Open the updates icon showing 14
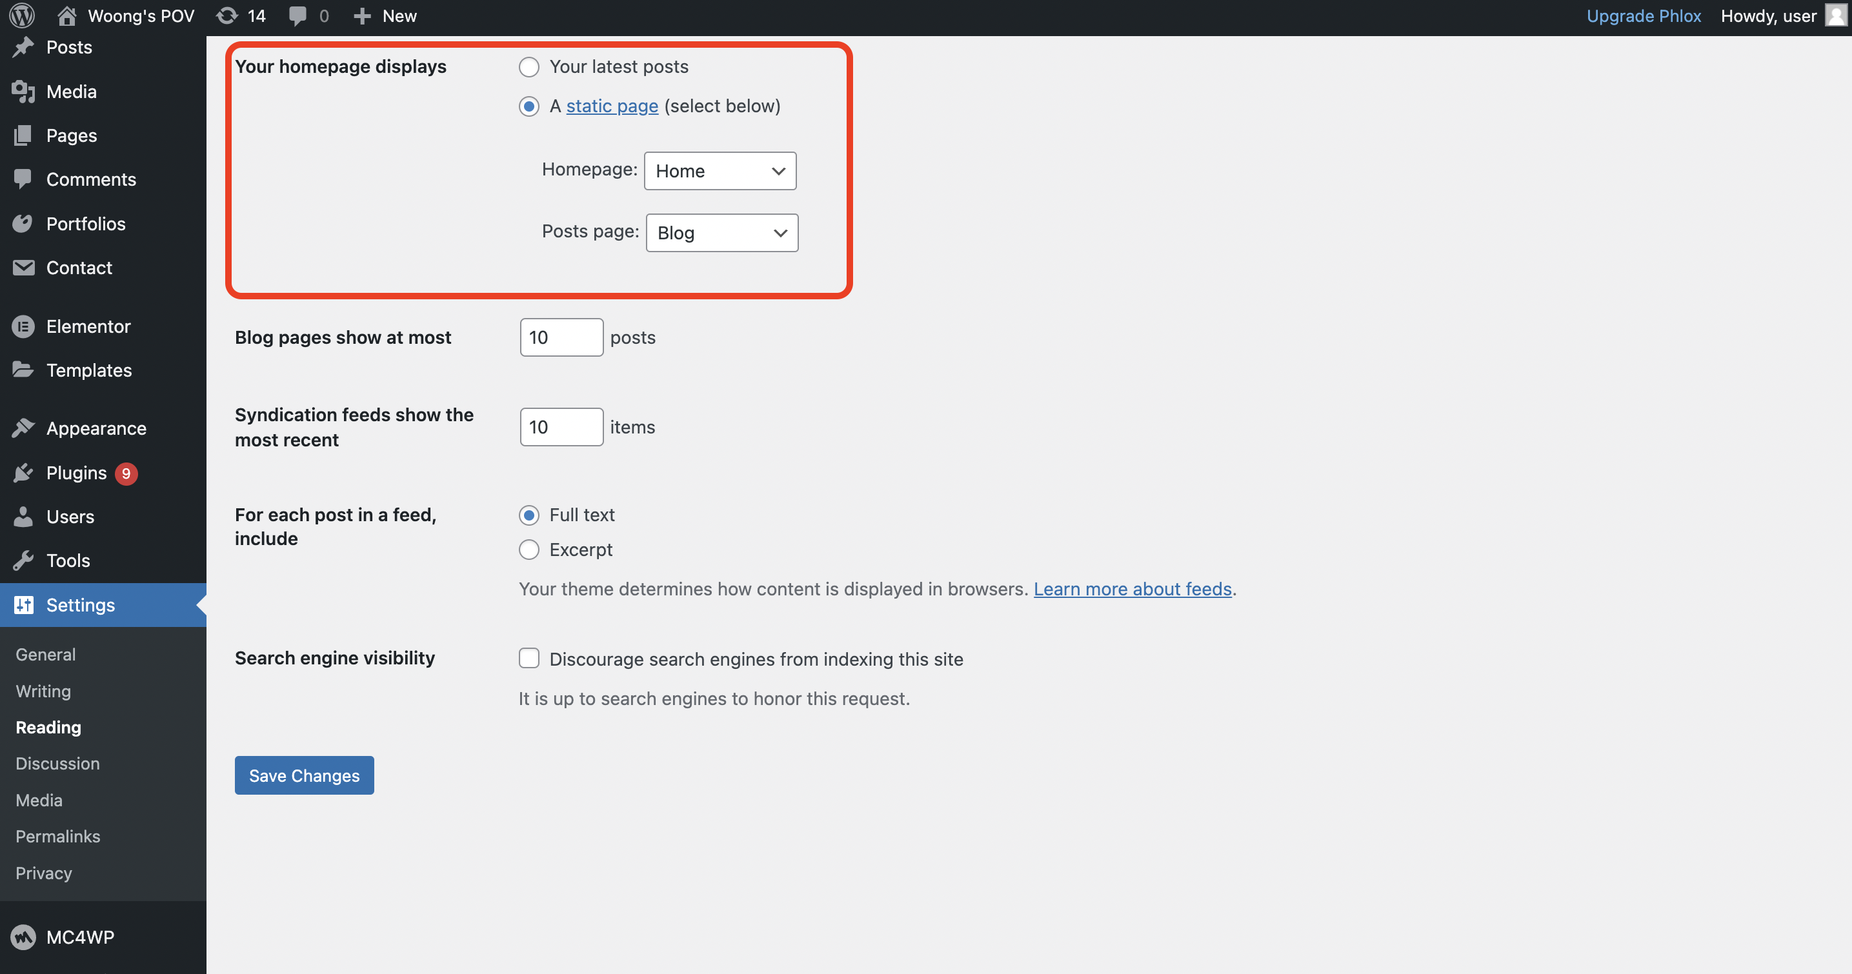This screenshot has height=974, width=1852. pyautogui.click(x=228, y=16)
